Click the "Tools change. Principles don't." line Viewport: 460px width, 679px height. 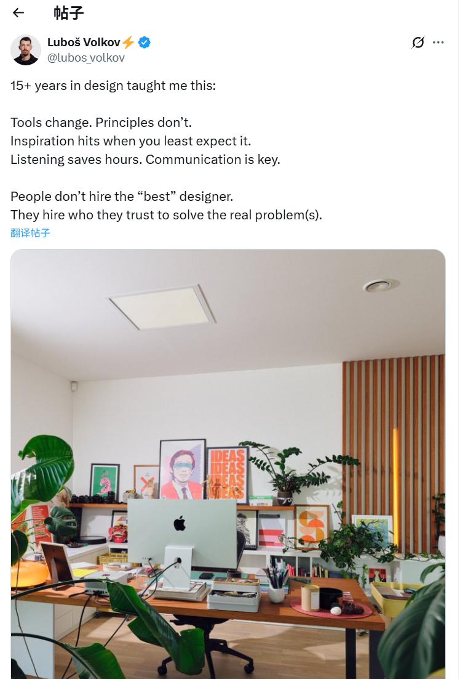click(x=101, y=122)
